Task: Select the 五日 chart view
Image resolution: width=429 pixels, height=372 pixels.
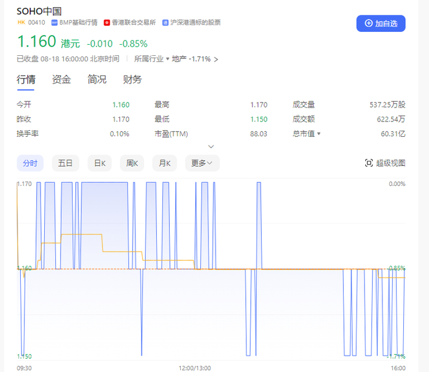Action: (x=66, y=163)
